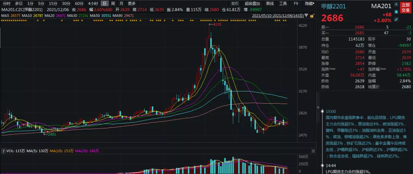The height and width of the screenshot is (174, 413).
Task: Click the red 立即交易 trade button
Action: pyautogui.click(x=405, y=8)
